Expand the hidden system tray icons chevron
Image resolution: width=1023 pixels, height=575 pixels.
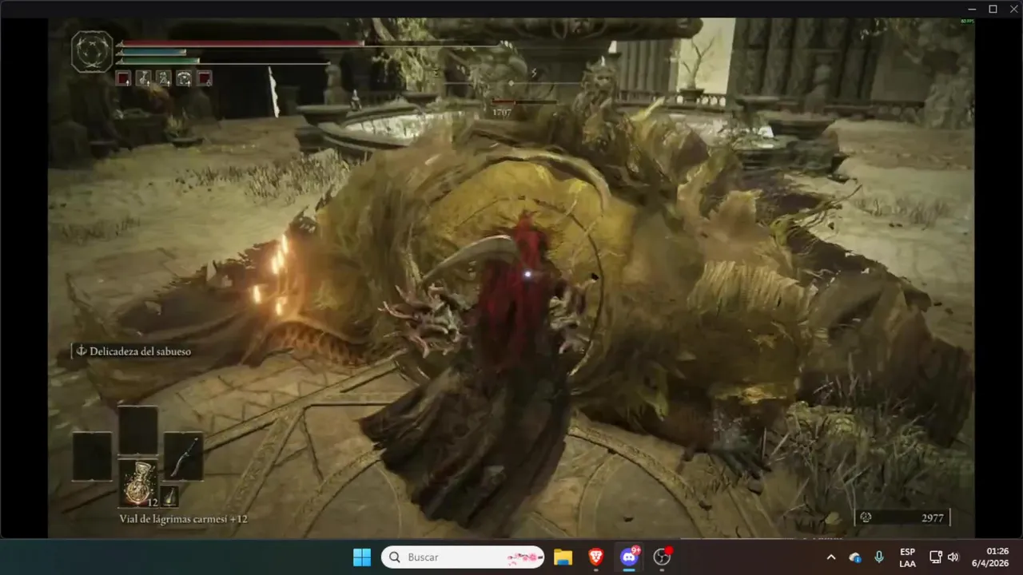(x=831, y=557)
